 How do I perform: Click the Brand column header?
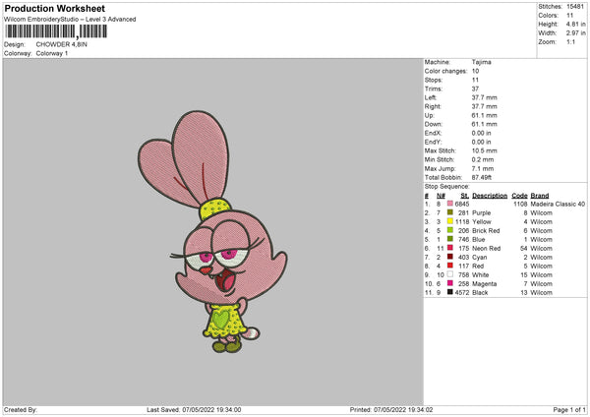tap(539, 196)
